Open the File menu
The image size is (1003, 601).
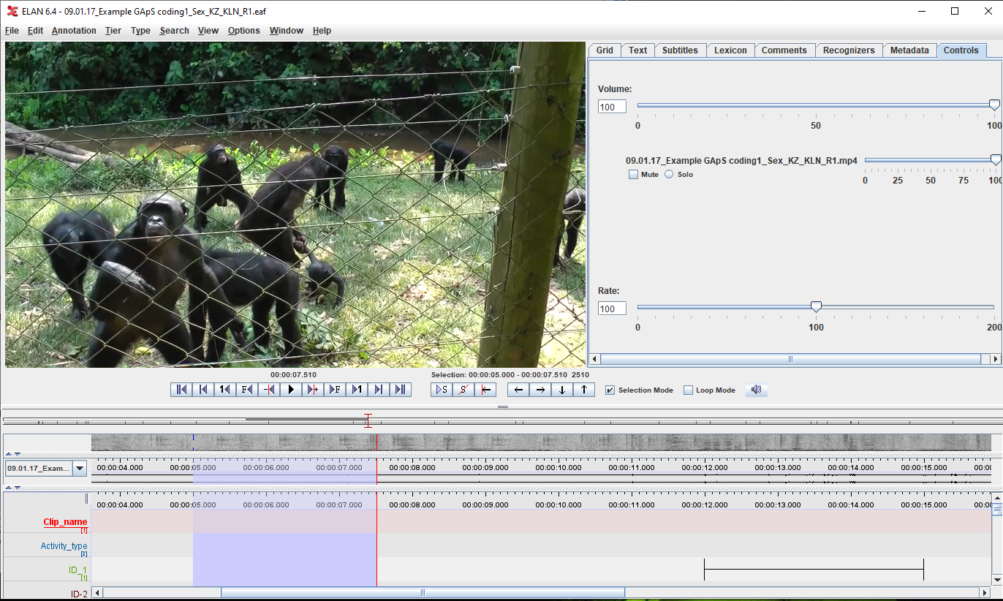click(x=12, y=31)
